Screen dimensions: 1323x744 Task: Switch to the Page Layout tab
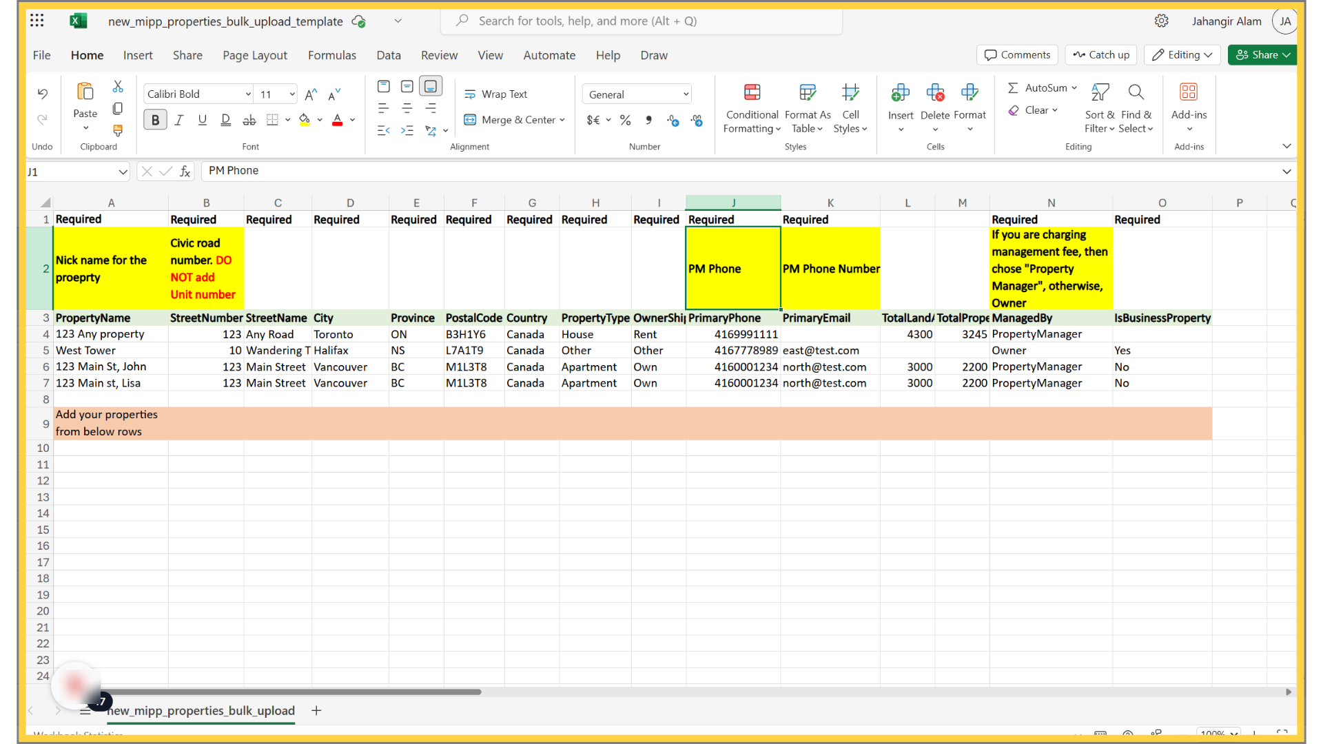click(x=255, y=55)
